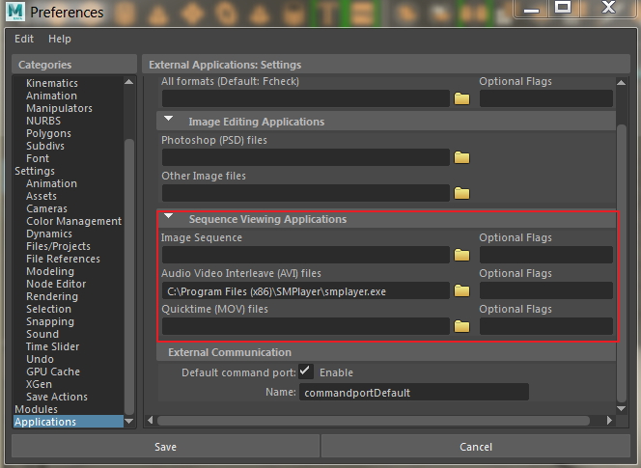Click Image Sequence Optional Flags field
Viewport: 641px width, 468px height.
point(546,255)
